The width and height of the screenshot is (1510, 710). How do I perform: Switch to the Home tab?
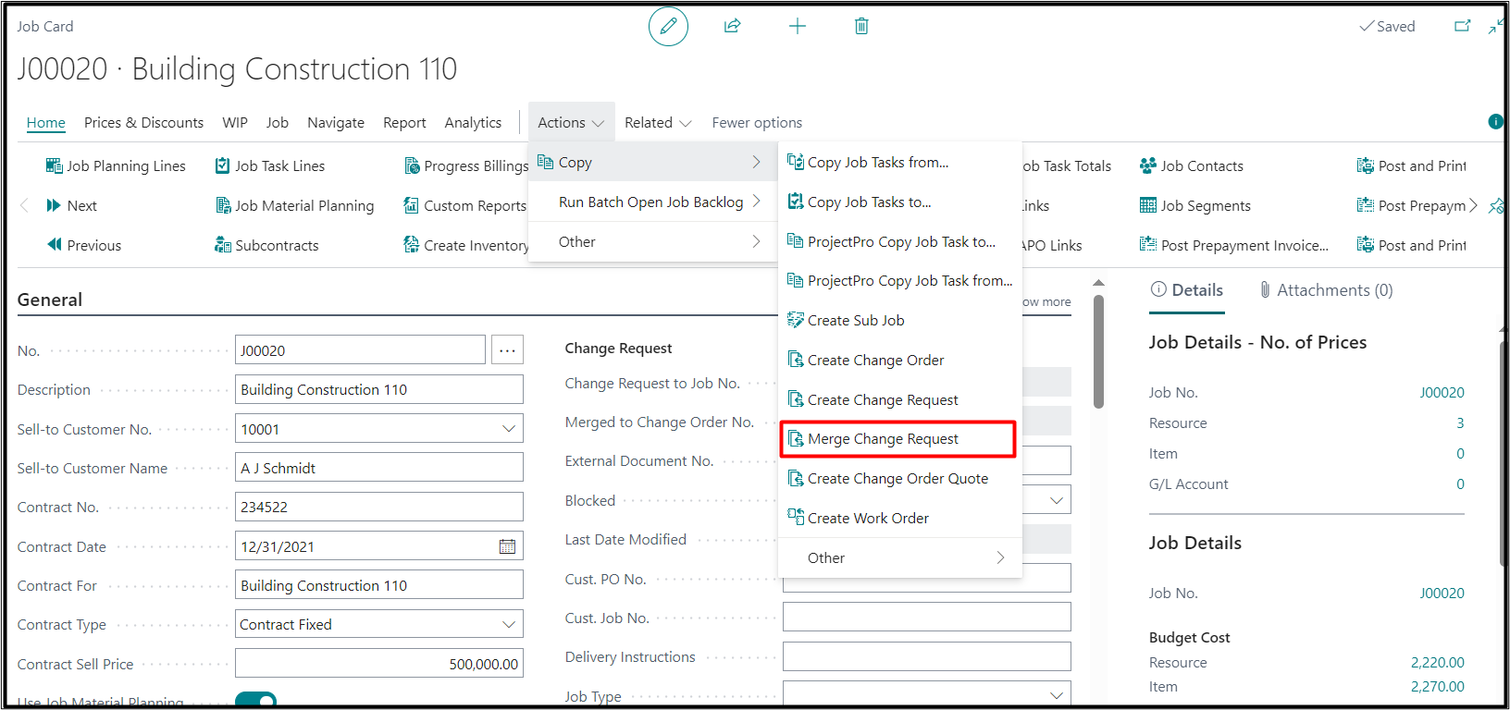(46, 122)
